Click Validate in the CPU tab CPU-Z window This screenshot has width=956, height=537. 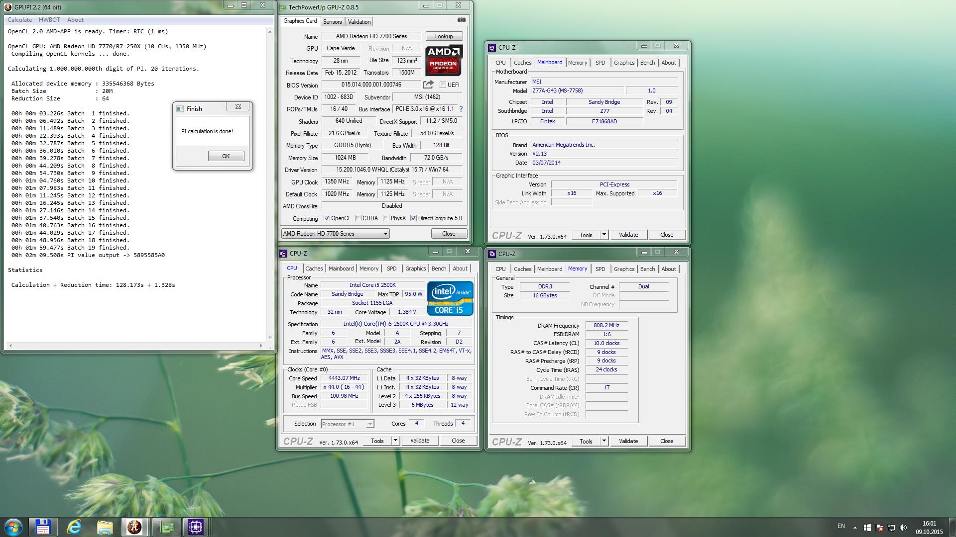point(420,441)
